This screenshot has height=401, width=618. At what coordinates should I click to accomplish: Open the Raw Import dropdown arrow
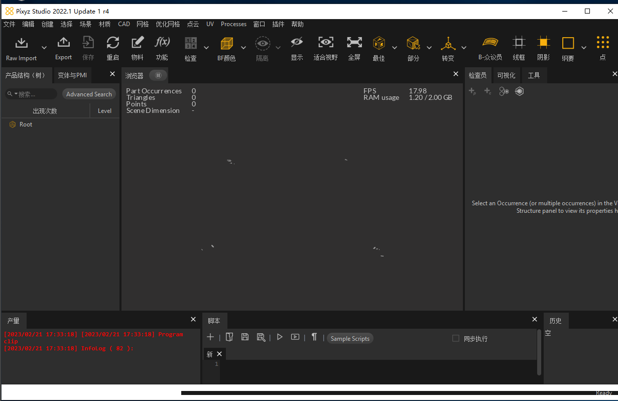point(44,48)
